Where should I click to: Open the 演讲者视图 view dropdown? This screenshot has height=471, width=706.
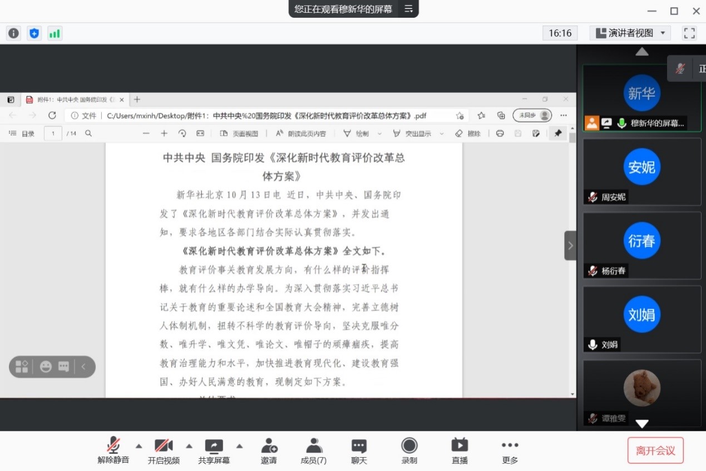point(629,33)
